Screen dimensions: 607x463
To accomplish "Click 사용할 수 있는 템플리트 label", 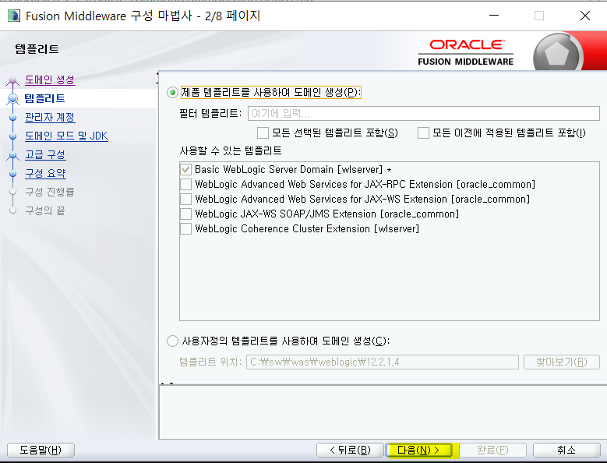I will 231,150.
